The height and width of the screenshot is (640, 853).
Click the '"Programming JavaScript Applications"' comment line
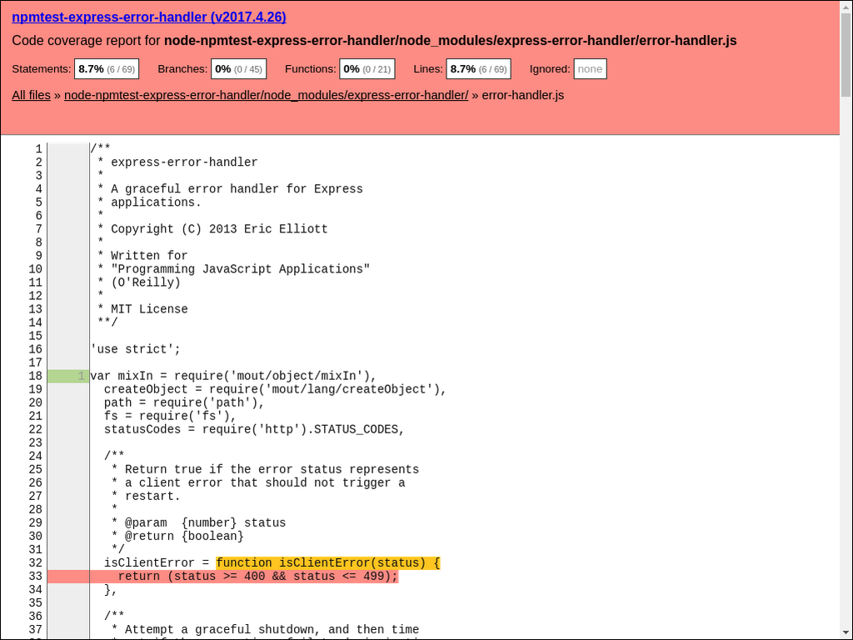click(x=241, y=269)
